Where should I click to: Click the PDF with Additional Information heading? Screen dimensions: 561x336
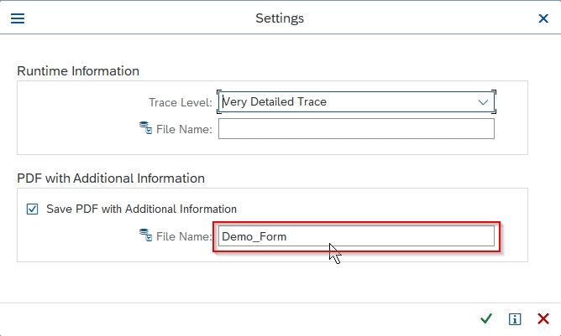pos(111,178)
